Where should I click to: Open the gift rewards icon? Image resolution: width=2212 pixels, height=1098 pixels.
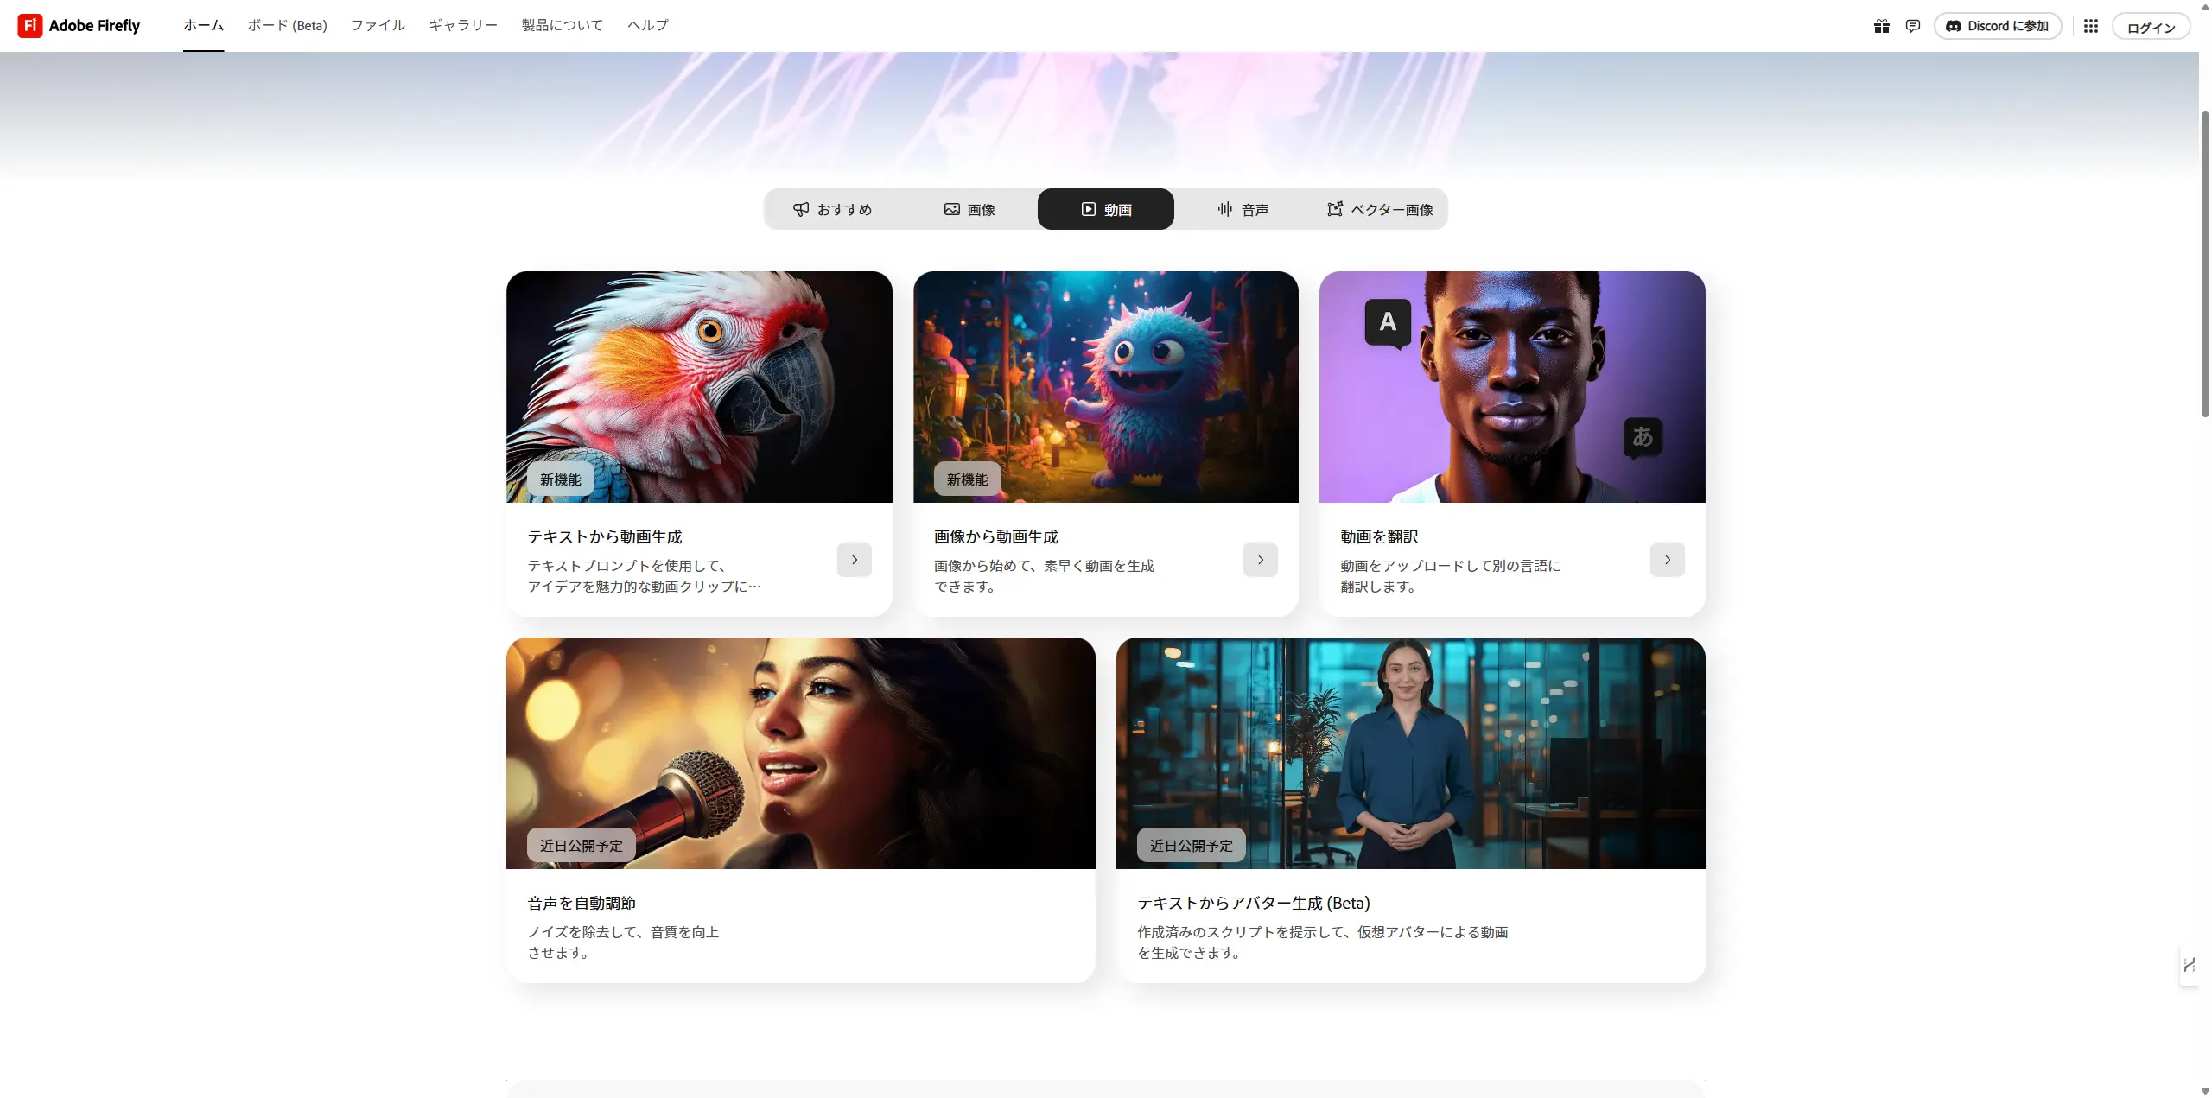[1881, 26]
